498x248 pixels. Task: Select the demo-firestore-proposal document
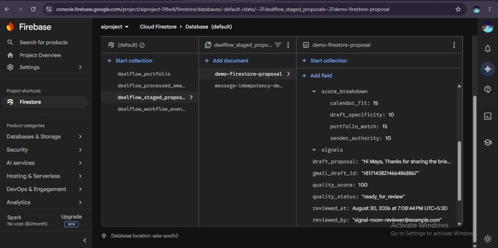click(x=248, y=74)
